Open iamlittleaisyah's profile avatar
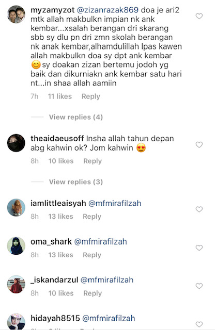The width and height of the screenshot is (215, 330). click(x=16, y=207)
